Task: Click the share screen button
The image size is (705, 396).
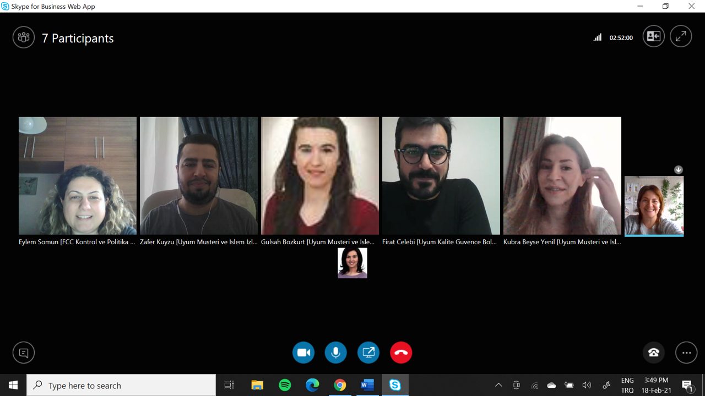Action: 368,353
